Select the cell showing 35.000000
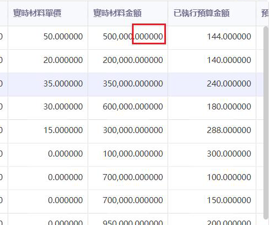270x225 pixels. (48, 84)
